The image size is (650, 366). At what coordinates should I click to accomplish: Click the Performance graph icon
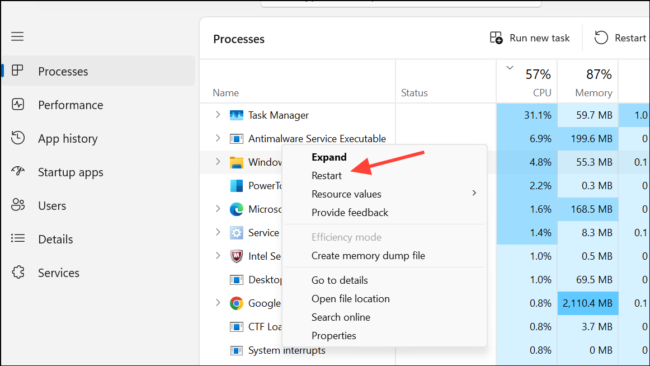click(18, 105)
